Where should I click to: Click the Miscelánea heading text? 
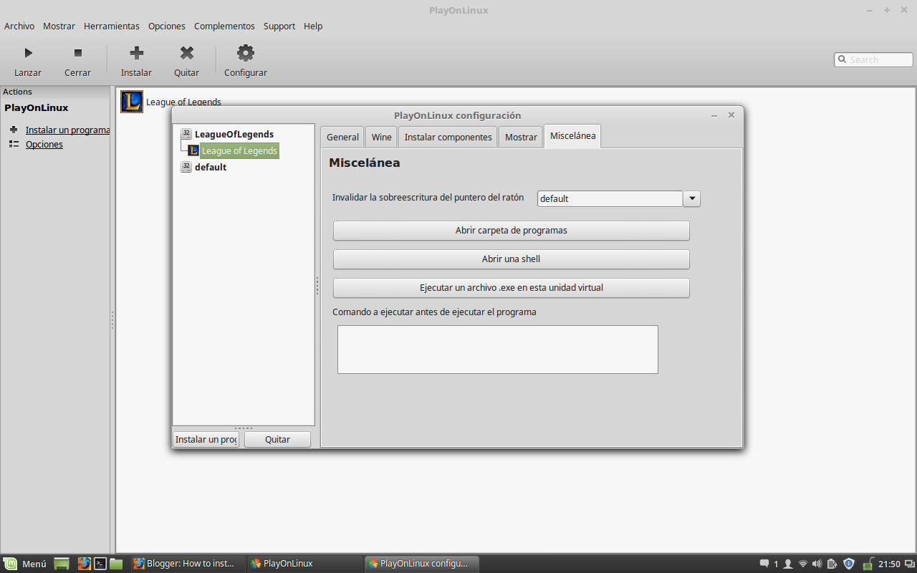click(365, 163)
